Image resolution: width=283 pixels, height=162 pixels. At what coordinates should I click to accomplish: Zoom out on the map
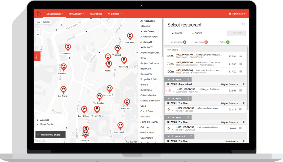pos(38,35)
